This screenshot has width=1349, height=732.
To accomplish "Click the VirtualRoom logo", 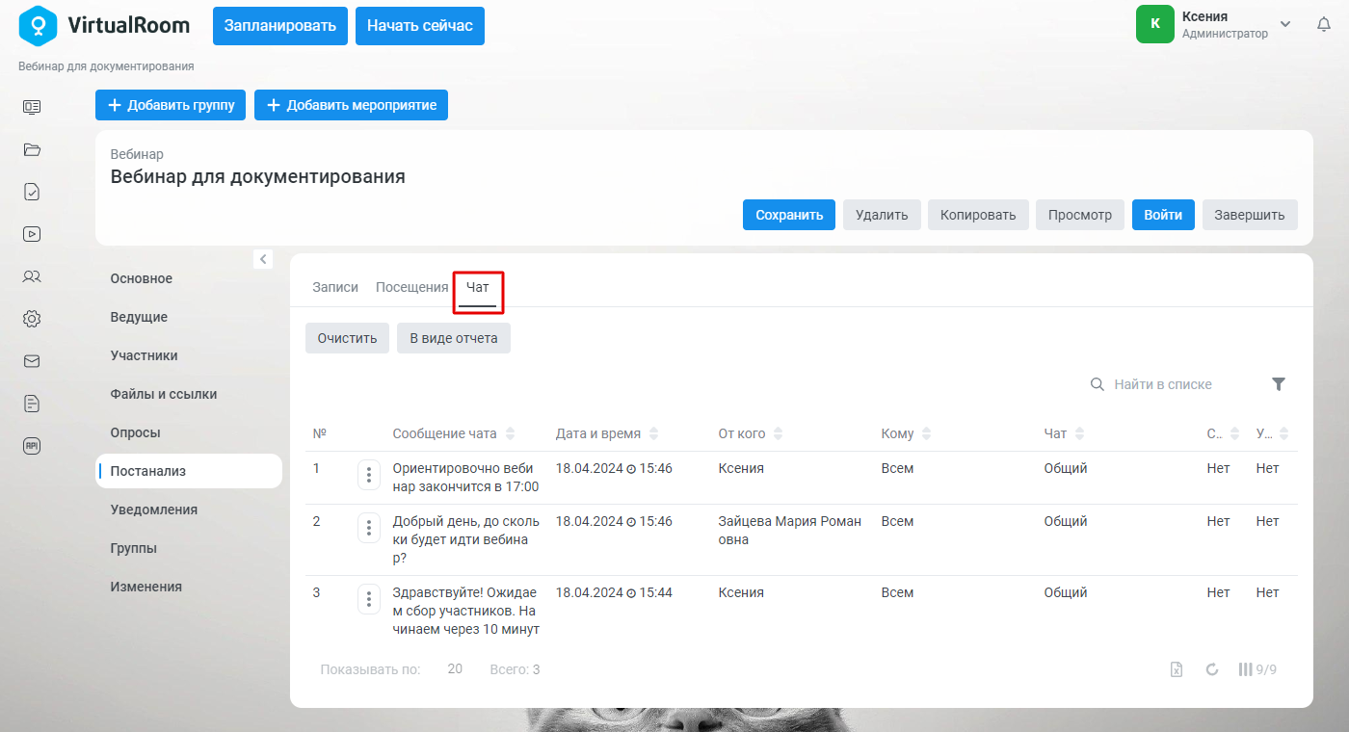I will [x=104, y=26].
